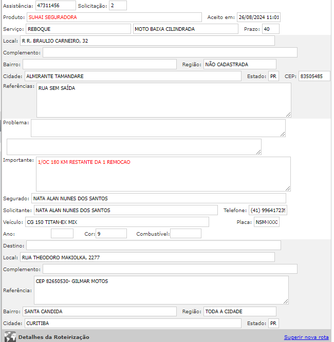Viewport: 334px width, 342px height.
Task: Select the Importante notes text area
Action: pos(163,174)
